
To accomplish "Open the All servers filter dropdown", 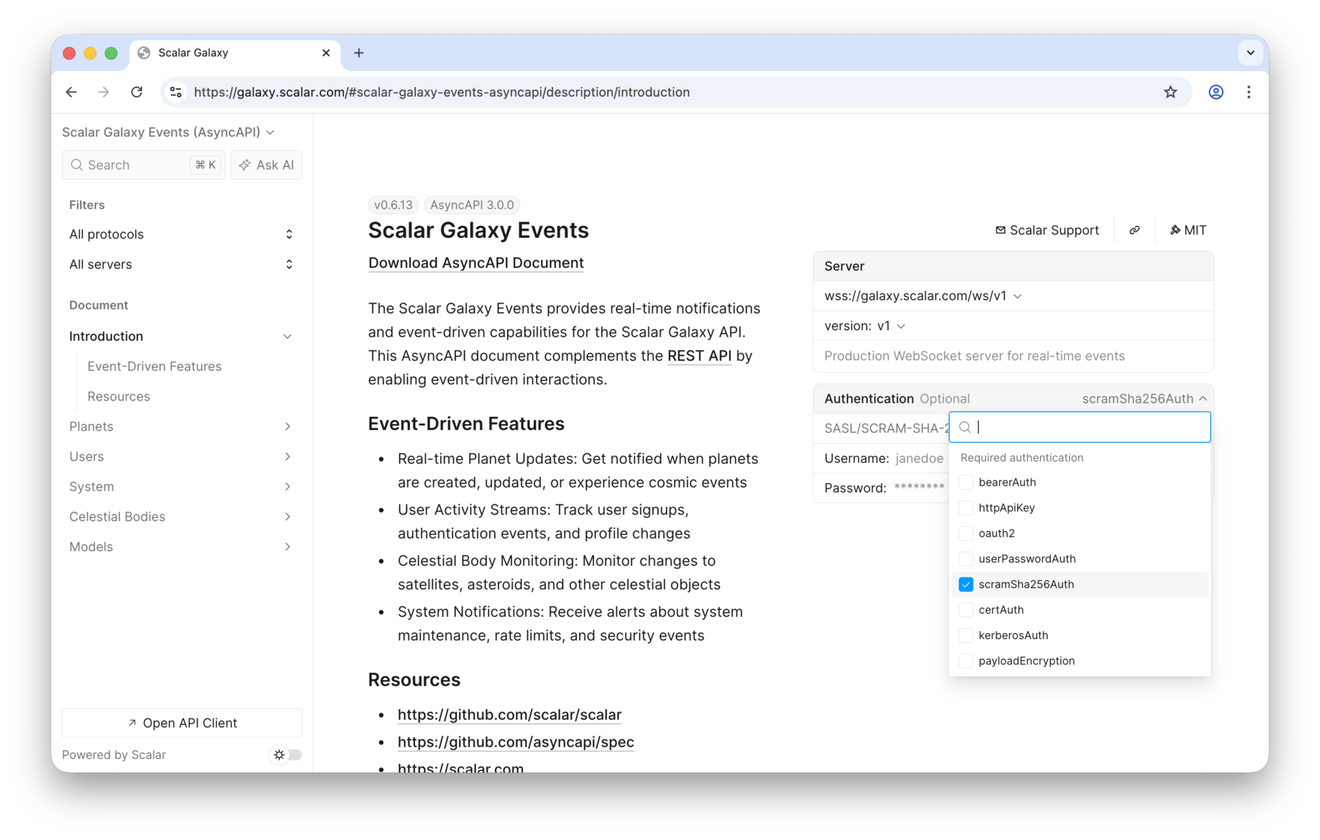I will click(x=181, y=265).
